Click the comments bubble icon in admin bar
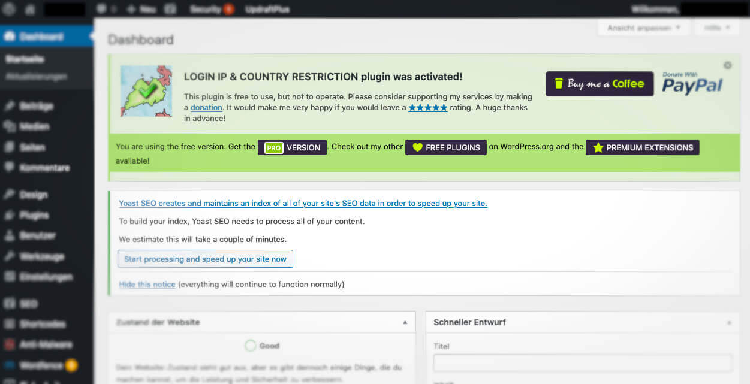 tap(101, 10)
